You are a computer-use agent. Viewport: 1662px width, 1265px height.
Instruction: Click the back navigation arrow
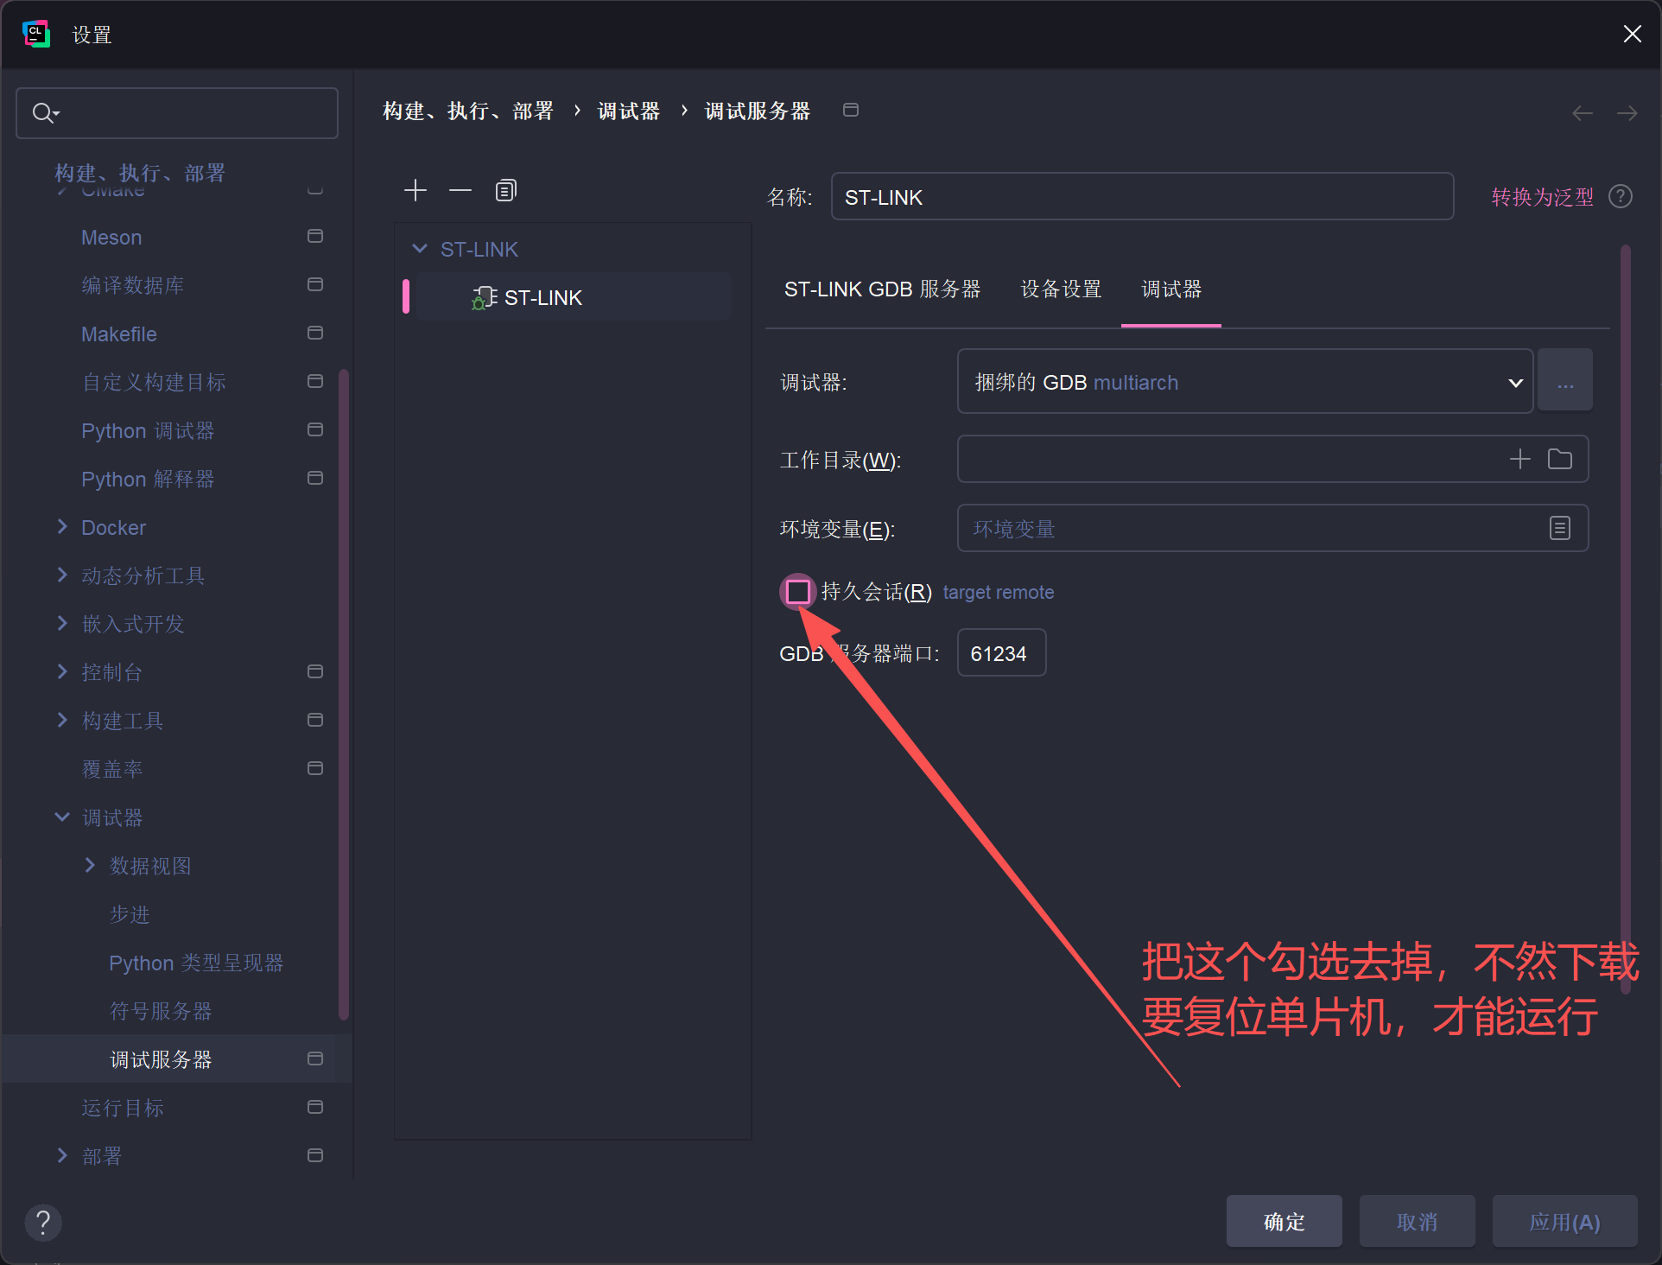tap(1583, 113)
